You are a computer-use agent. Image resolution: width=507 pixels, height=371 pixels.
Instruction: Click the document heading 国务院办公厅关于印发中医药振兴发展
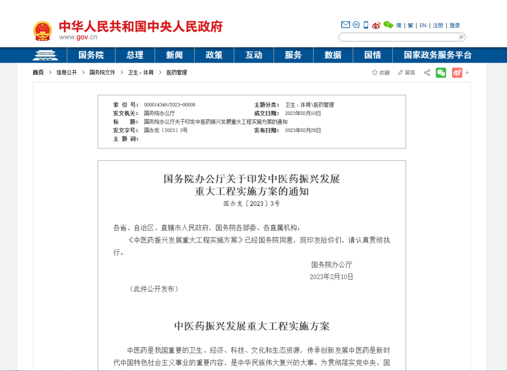(252, 179)
